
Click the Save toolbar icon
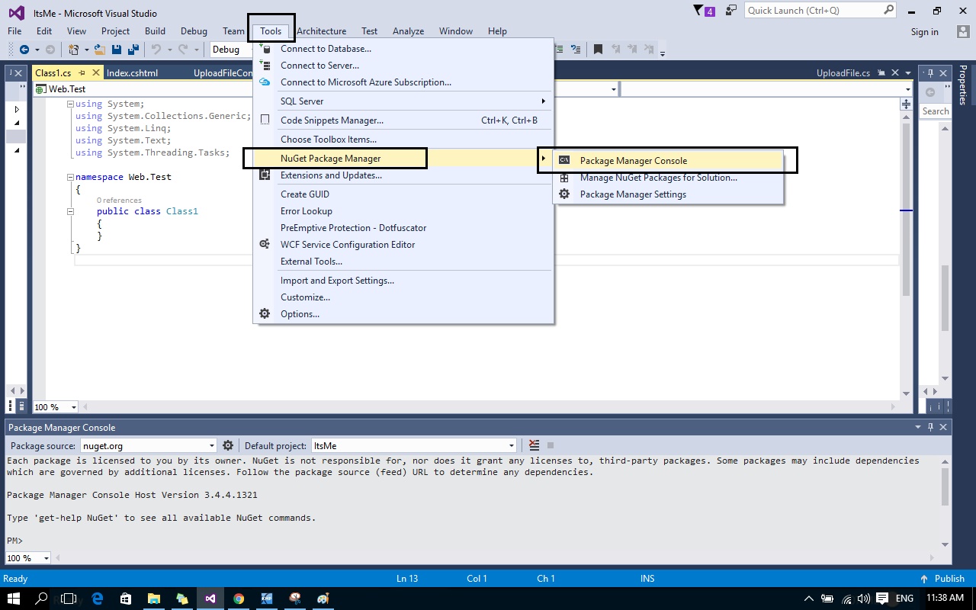click(x=116, y=50)
